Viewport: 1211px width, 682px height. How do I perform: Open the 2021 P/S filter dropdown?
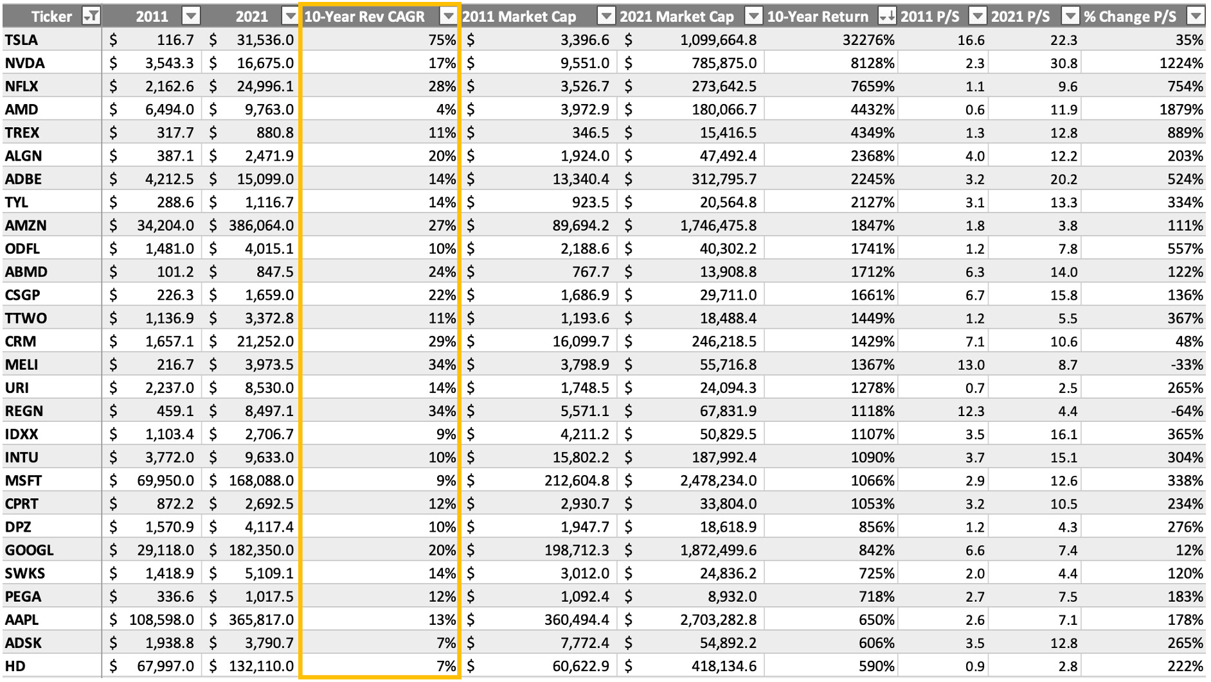pyautogui.click(x=1072, y=15)
